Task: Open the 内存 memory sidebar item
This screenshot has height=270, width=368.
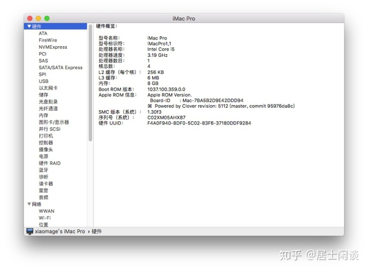Action: (43, 115)
